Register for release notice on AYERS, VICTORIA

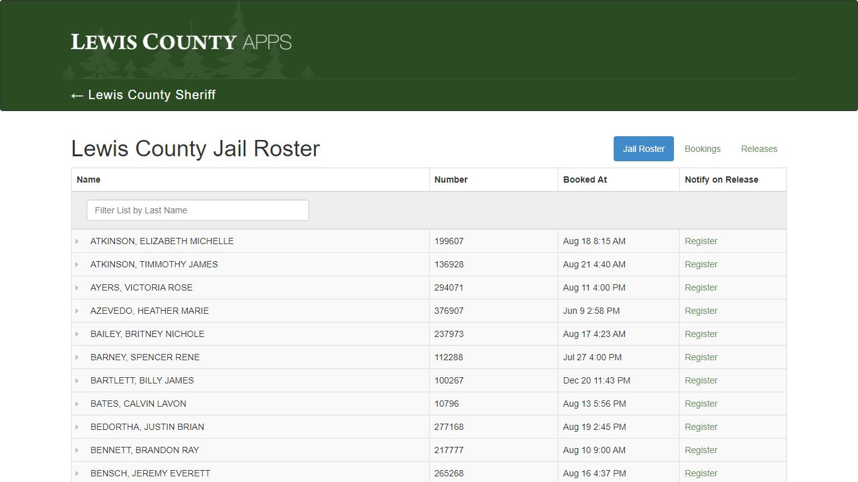[x=701, y=287]
